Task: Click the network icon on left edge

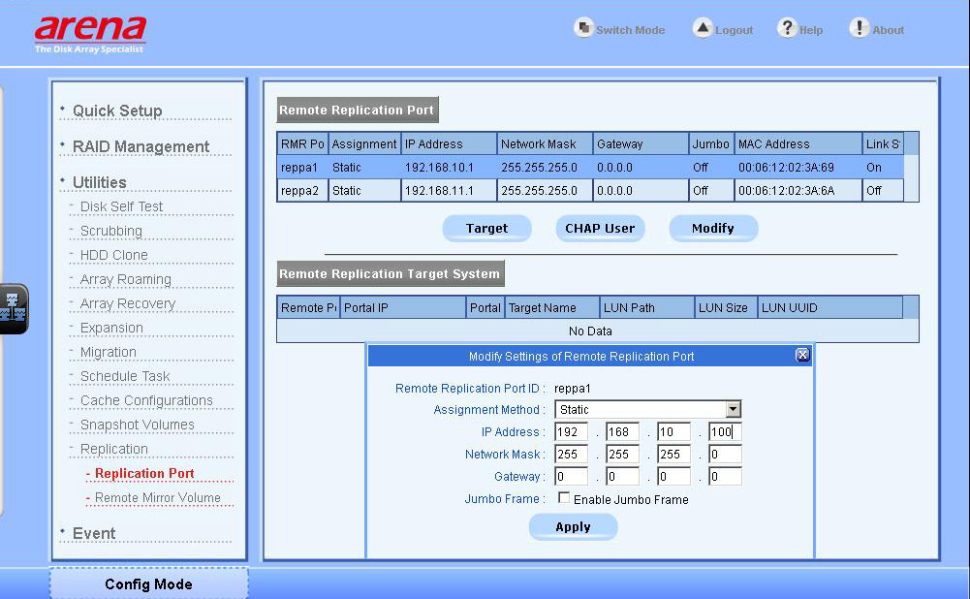Action: pos(13,309)
